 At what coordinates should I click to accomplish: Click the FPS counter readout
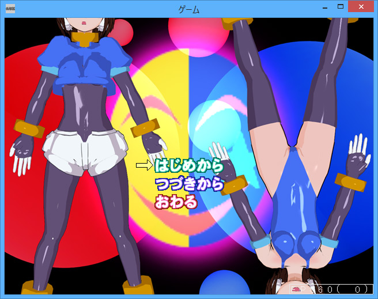[x=331, y=289]
